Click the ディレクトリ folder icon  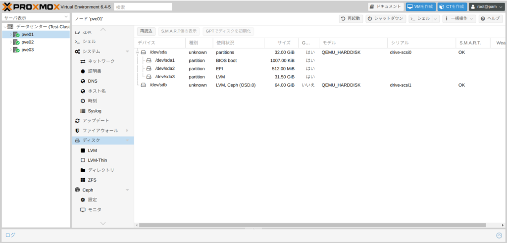tap(83, 170)
